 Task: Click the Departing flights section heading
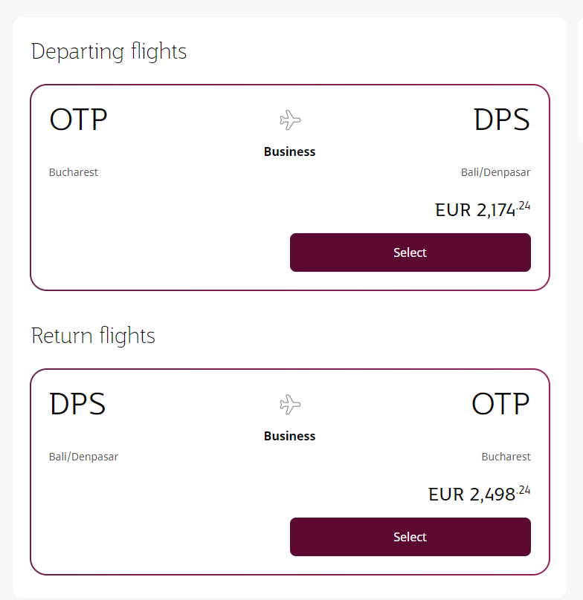pos(109,51)
